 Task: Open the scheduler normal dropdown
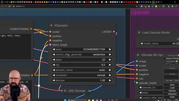tap(82, 75)
